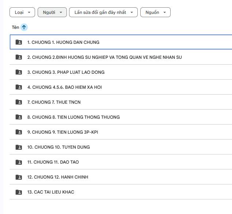Click shared folder icon for CHUONG 3. PHAP LUAT LAO DONG
The image size is (232, 214).
(19, 72)
